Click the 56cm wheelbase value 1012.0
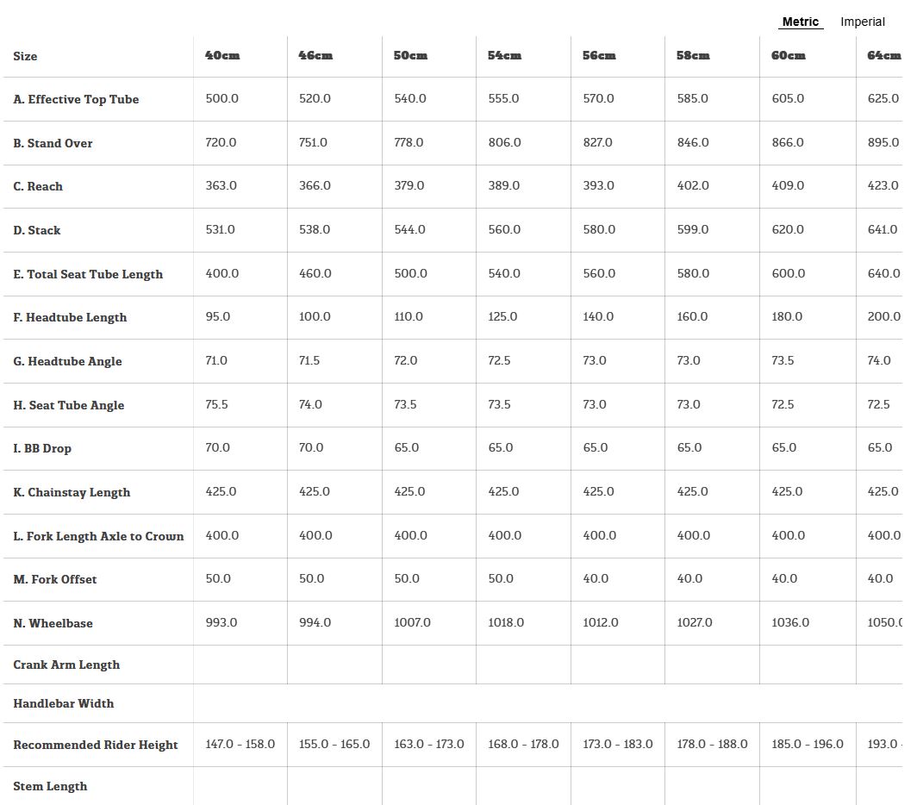Image resolution: width=917 pixels, height=805 pixels. tap(600, 622)
